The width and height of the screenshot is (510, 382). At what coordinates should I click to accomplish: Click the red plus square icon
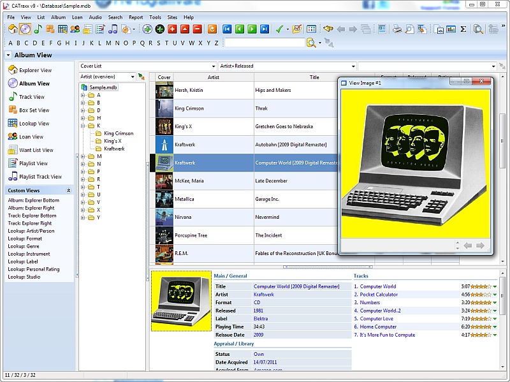tap(172, 29)
